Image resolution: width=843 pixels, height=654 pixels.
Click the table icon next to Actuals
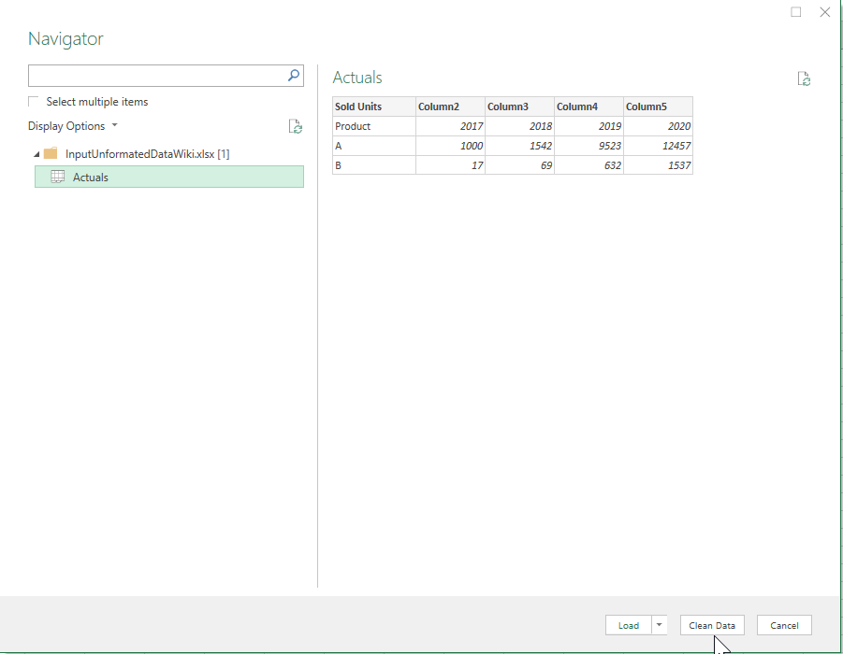click(x=57, y=177)
